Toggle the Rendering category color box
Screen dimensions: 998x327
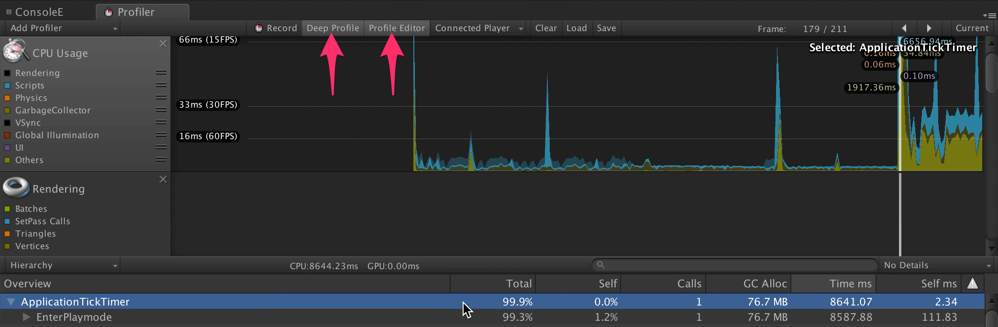pos(7,73)
